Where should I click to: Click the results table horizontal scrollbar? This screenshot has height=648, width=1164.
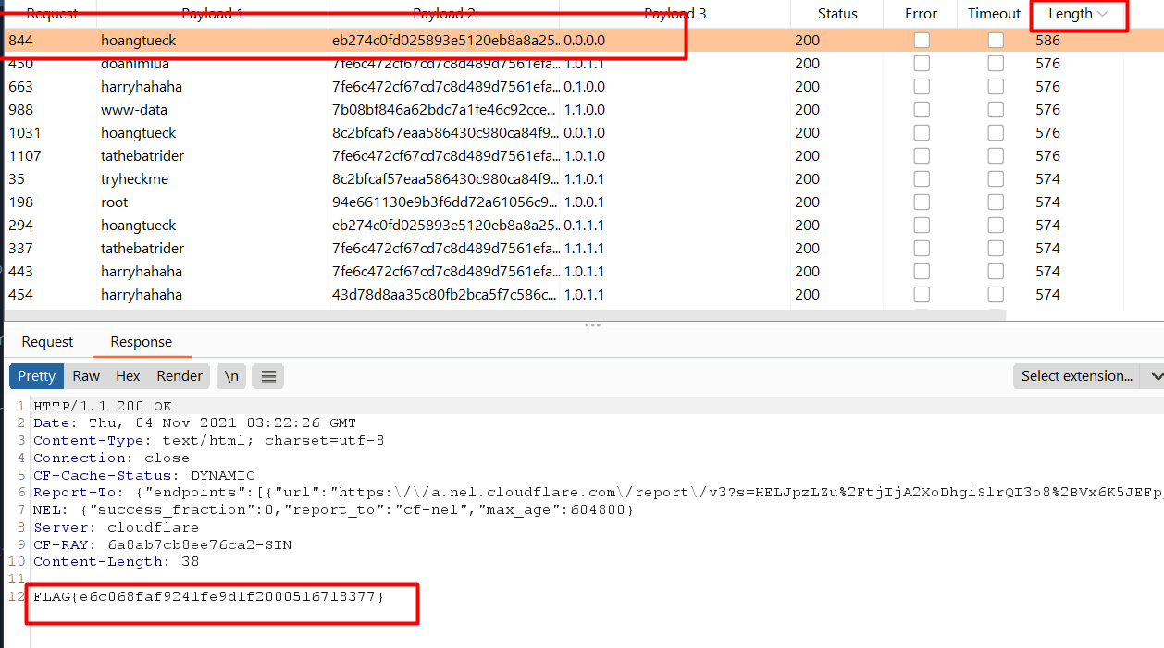504,314
